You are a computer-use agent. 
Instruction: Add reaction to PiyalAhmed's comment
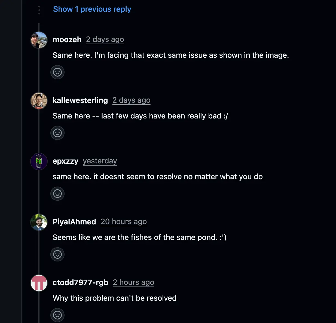pos(57,254)
